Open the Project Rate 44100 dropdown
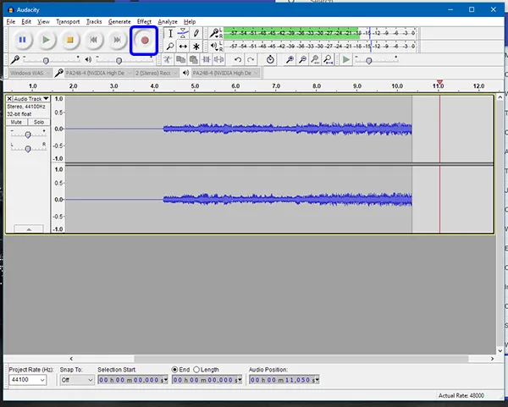508x407 pixels. (27, 379)
